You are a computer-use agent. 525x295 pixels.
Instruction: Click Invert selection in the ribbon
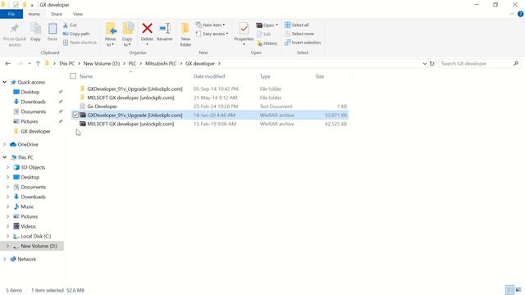[303, 43]
